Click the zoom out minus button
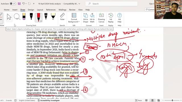 tap(163, 100)
